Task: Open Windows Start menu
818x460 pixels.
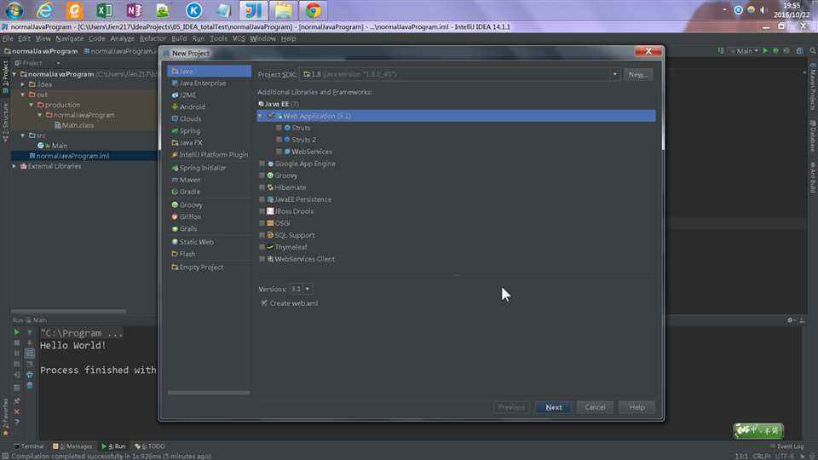Action: pos(14,10)
